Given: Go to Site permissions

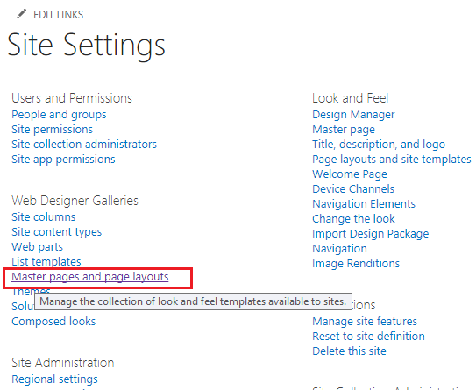Looking at the screenshot, I should coord(52,130).
